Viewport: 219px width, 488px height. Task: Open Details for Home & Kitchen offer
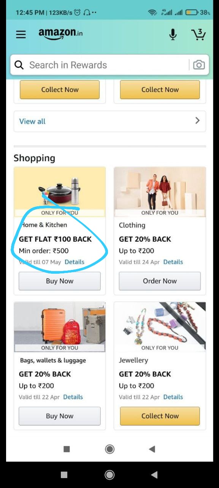point(75,262)
